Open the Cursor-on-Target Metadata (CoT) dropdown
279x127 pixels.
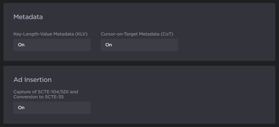tap(139, 45)
